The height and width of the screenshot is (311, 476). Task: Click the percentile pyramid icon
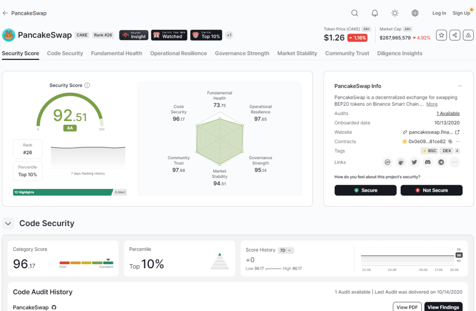click(219, 261)
